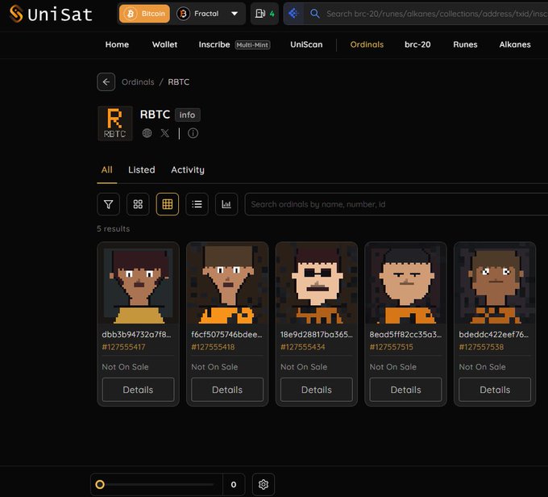548x497 pixels.
Task: Open thumbnail of inscription 8ead5ff82cc35a3
Action: [405, 284]
